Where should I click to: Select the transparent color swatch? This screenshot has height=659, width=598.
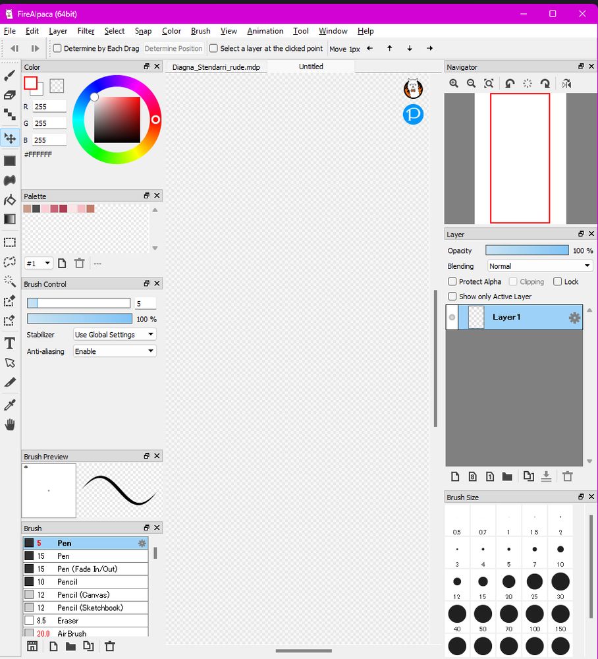coord(57,86)
